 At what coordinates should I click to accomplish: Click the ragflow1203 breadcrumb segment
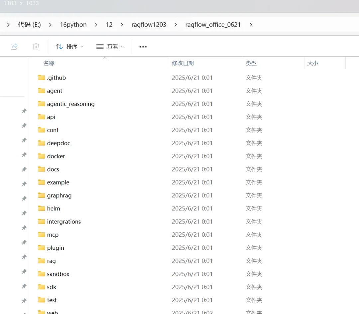(x=149, y=25)
